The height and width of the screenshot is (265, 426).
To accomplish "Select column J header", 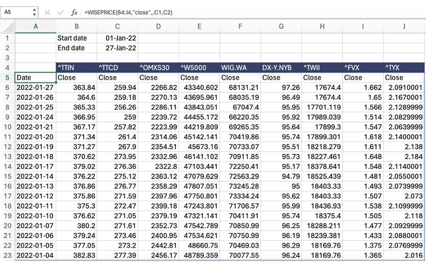I will 404,26.
